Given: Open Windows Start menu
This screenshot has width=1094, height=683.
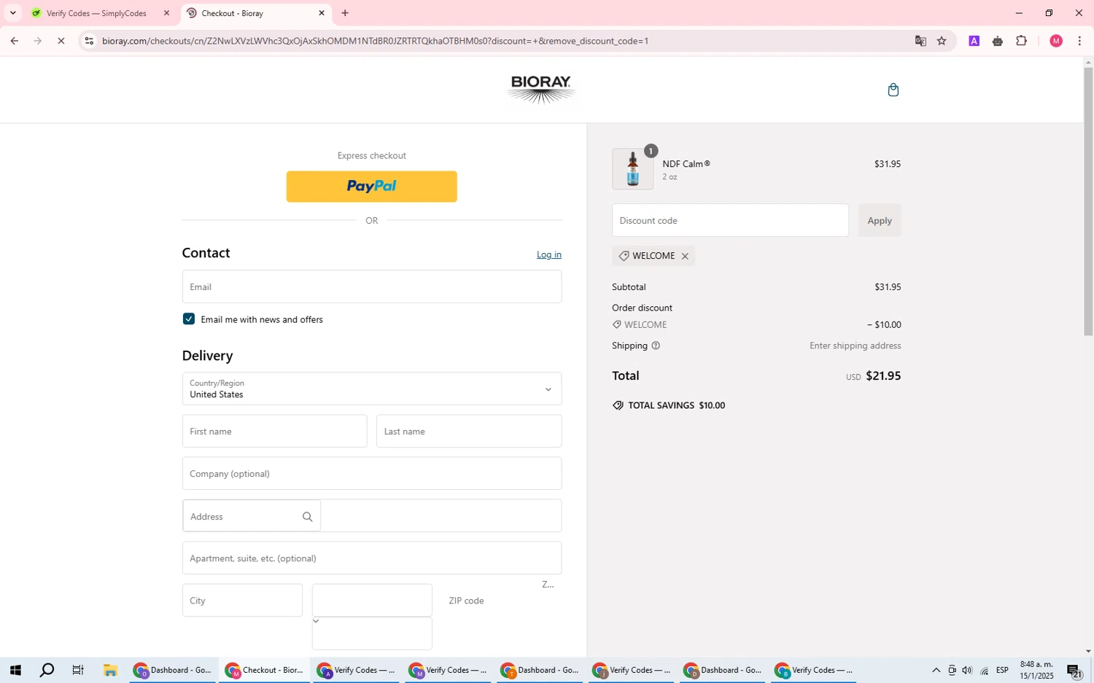Looking at the screenshot, I should pyautogui.click(x=15, y=670).
